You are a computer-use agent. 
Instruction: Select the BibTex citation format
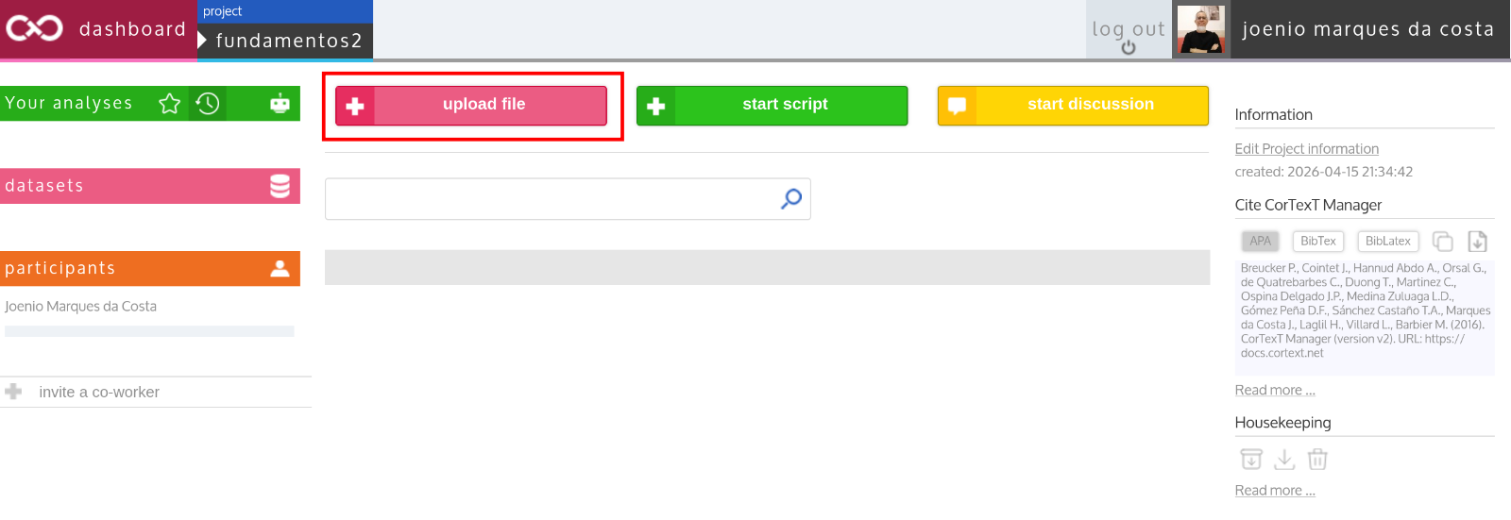coord(1318,242)
